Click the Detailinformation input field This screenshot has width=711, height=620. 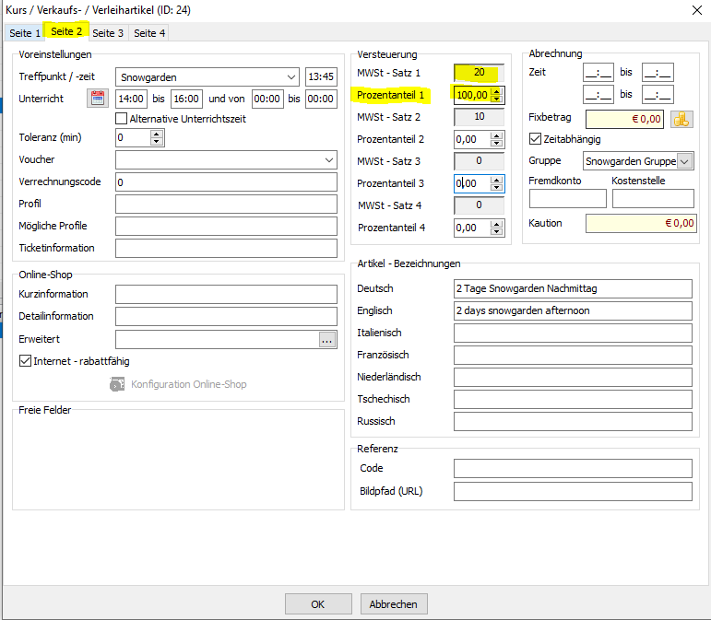click(226, 317)
